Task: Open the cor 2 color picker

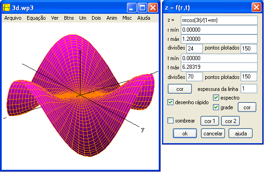Action: tap(230, 121)
